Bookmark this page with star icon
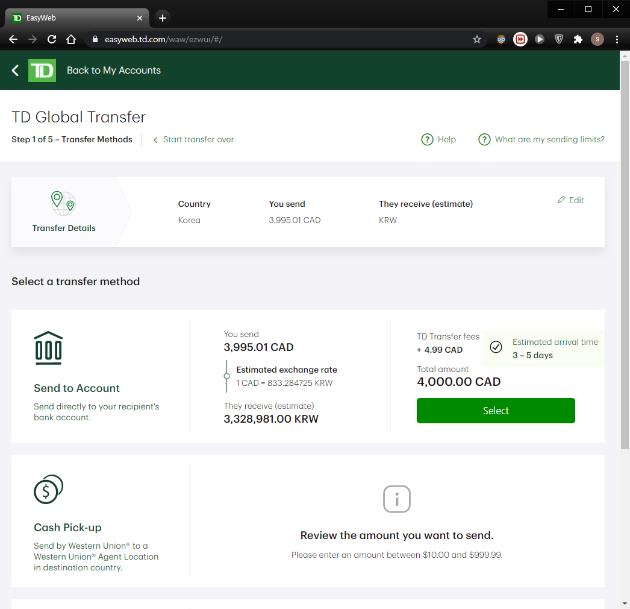 pyautogui.click(x=477, y=39)
